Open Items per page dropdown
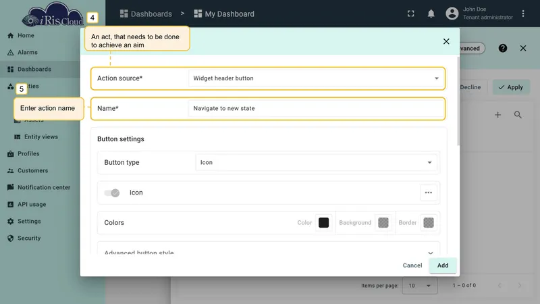Image resolution: width=540 pixels, height=304 pixels. click(x=419, y=286)
